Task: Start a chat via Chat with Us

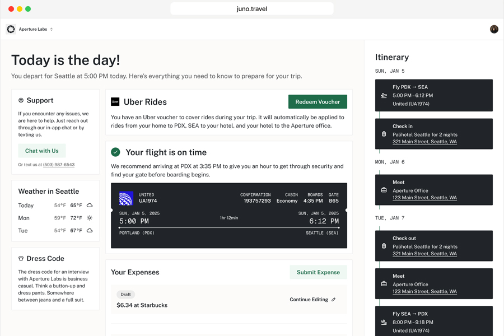Action: pos(42,151)
